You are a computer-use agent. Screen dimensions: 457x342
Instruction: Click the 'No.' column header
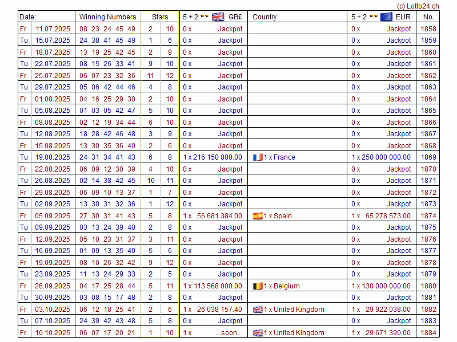[x=428, y=17]
